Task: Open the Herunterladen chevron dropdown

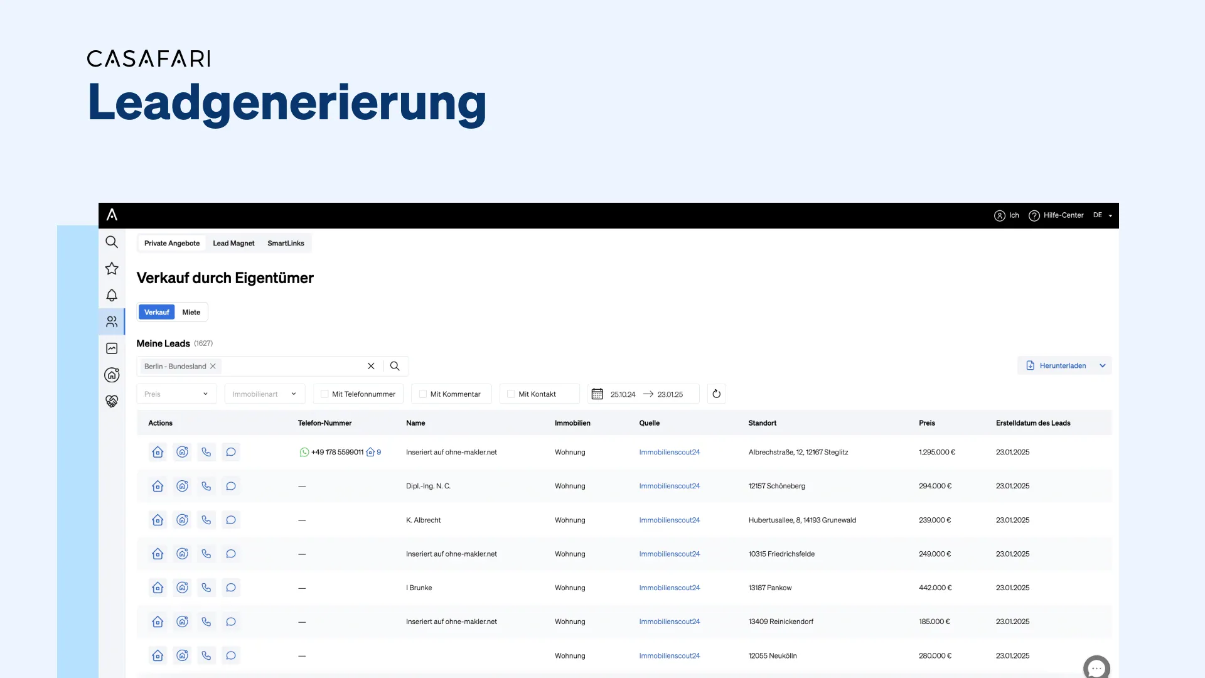Action: (x=1103, y=365)
